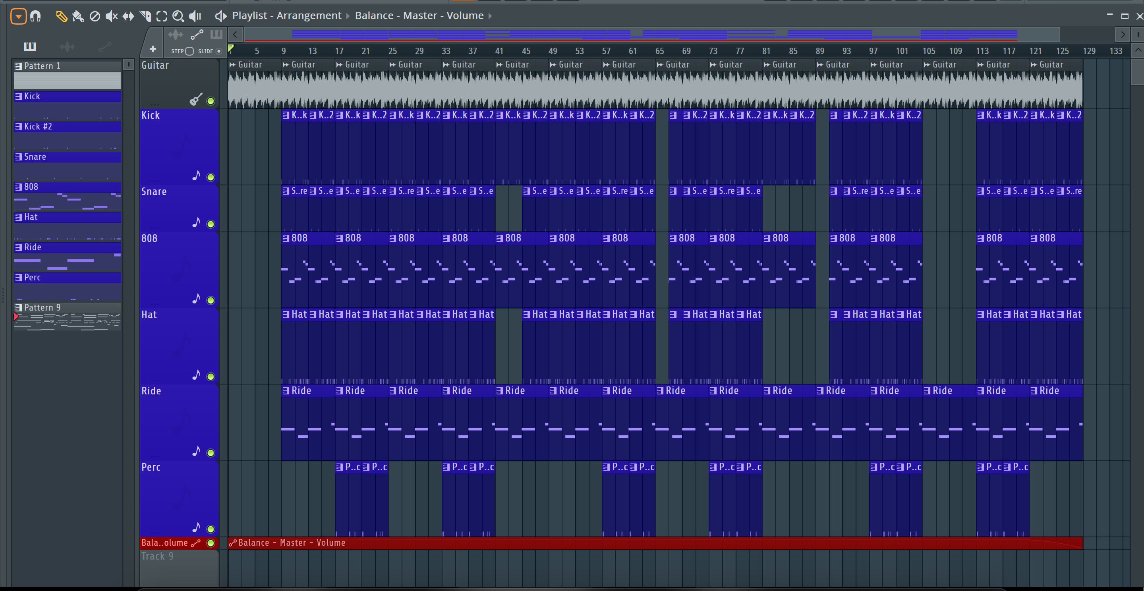Viewport: 1144px width, 591px height.
Task: Toggle the snap magnet icon
Action: pyautogui.click(x=35, y=16)
